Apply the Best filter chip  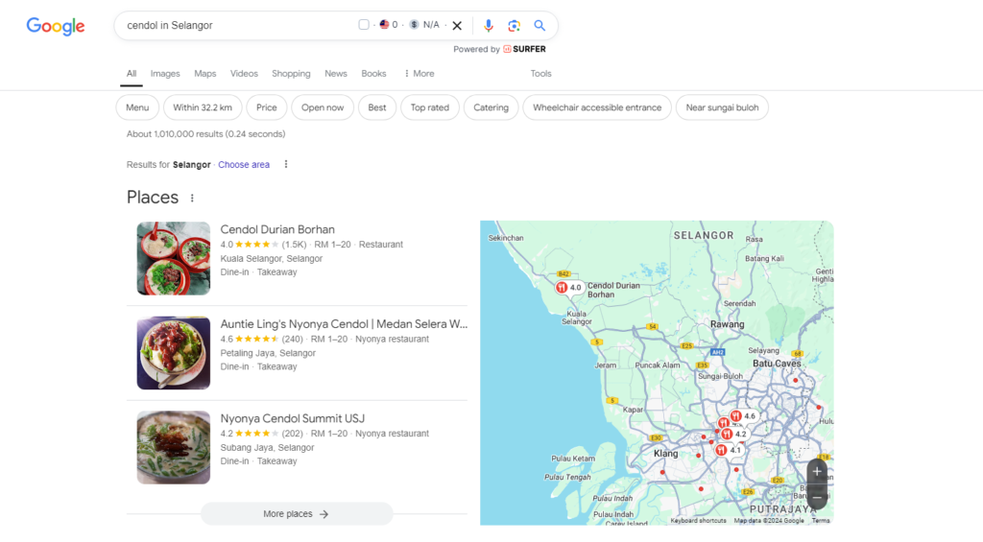click(376, 107)
